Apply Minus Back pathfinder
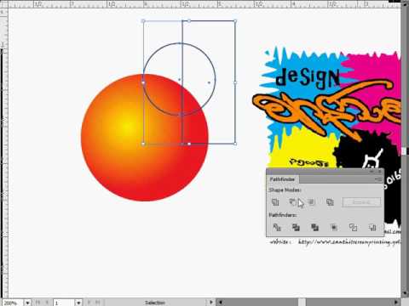Screen dimensions: 409x306 point(372,227)
